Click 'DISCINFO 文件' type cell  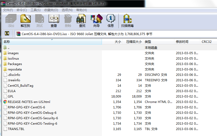coord(156,75)
